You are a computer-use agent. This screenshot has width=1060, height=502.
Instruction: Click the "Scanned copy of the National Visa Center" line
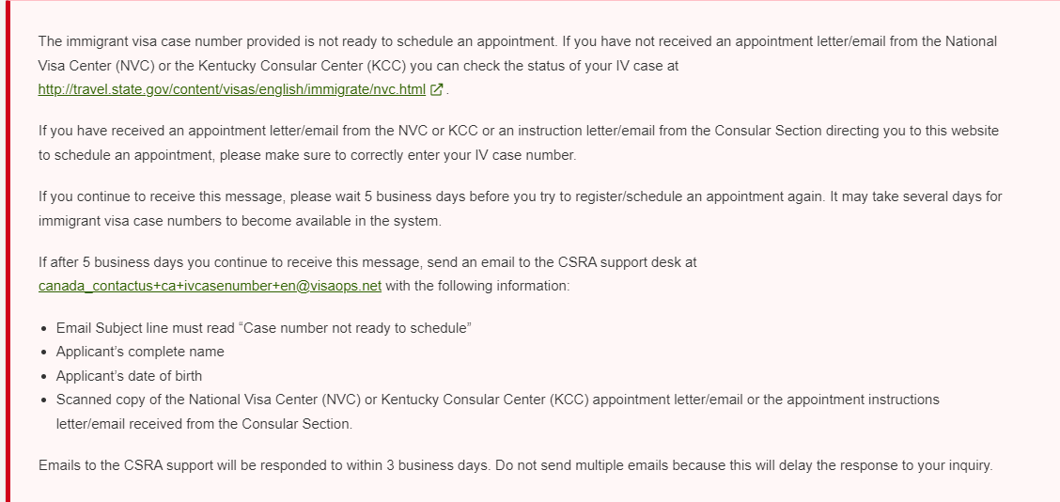(x=497, y=400)
